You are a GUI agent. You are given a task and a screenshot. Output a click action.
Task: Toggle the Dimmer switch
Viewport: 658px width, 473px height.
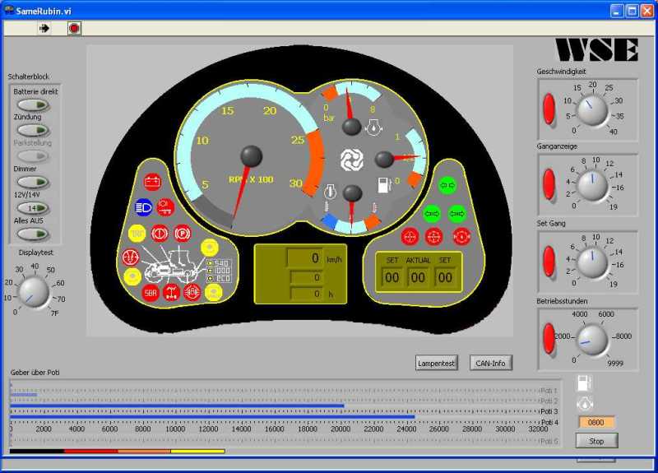pos(33,182)
